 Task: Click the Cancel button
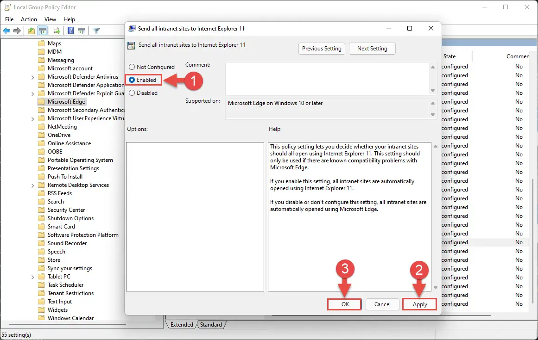(382, 304)
